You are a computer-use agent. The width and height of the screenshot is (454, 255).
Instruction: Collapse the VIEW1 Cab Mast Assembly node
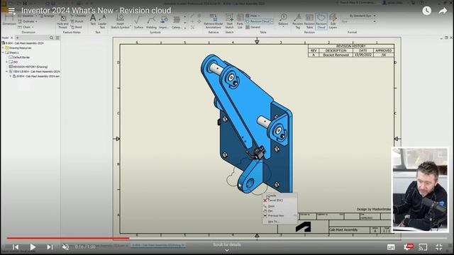pos(7,71)
